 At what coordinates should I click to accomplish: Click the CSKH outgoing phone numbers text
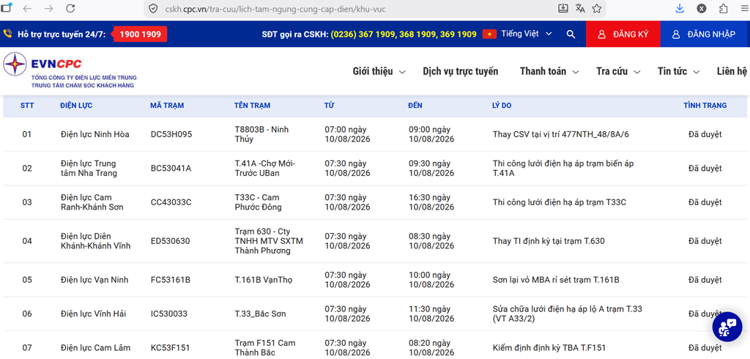coord(404,34)
